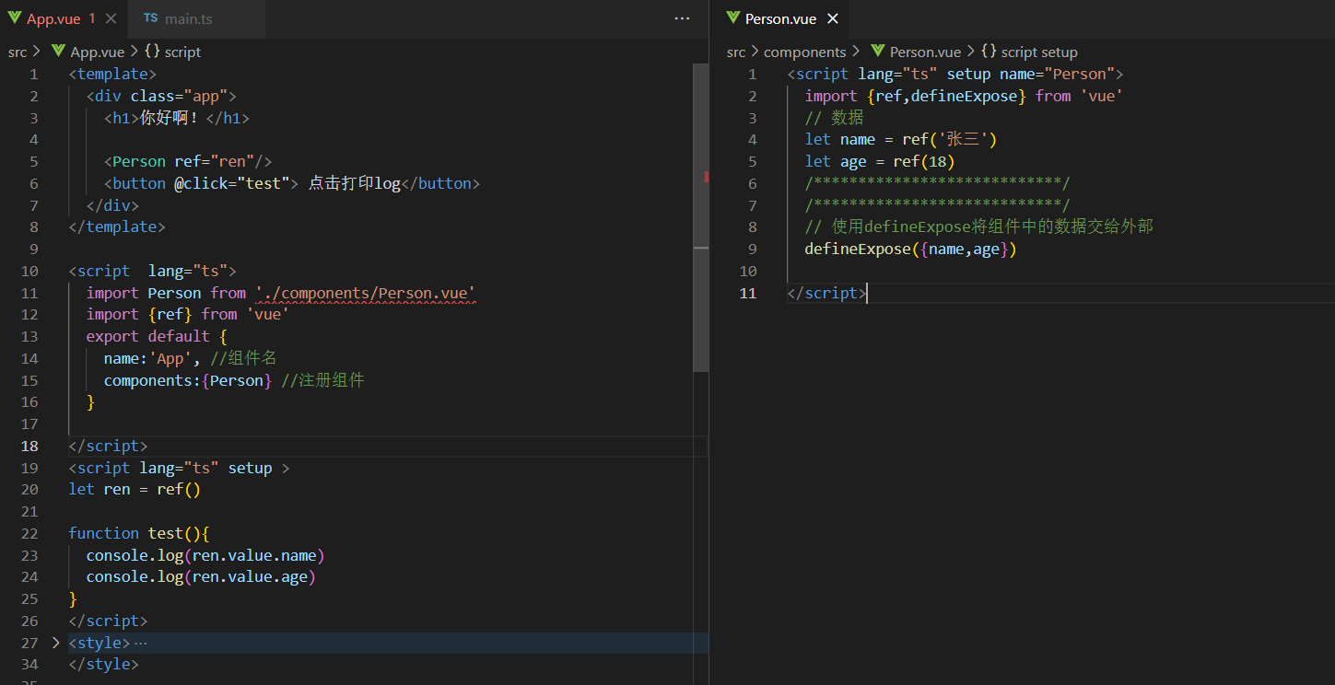Open the 'src' breadcrumb in the Person.vue editor
Image resolution: width=1335 pixels, height=685 pixels.
coord(735,52)
